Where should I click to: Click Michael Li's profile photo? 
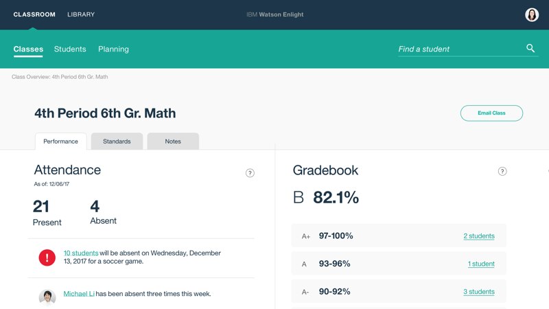[47, 295]
